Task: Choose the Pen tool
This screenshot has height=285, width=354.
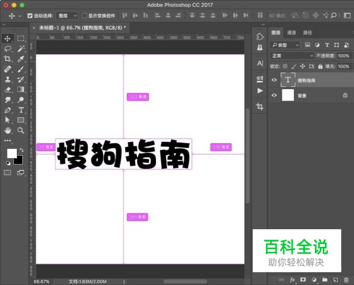Action: pyautogui.click(x=8, y=110)
